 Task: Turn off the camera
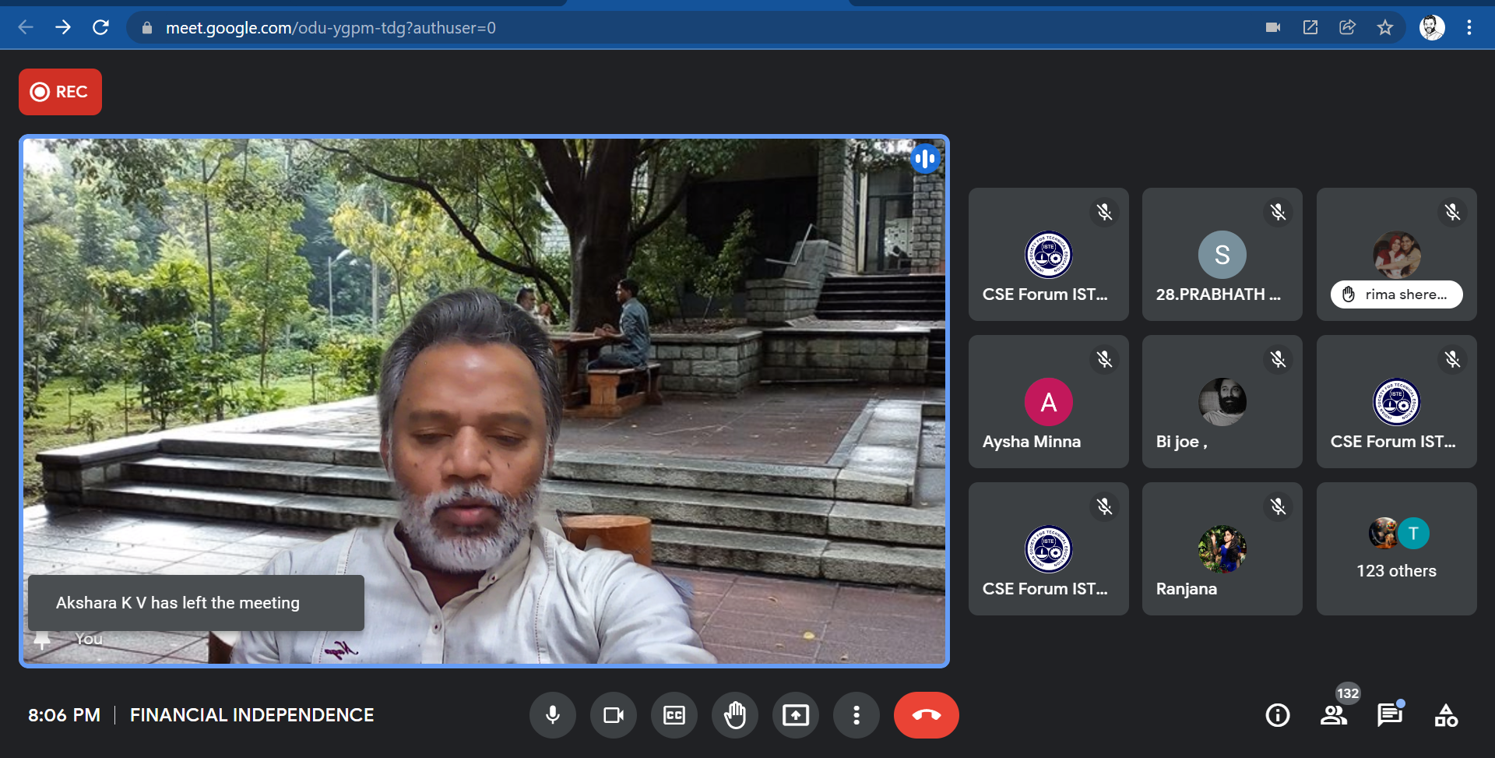pos(614,715)
